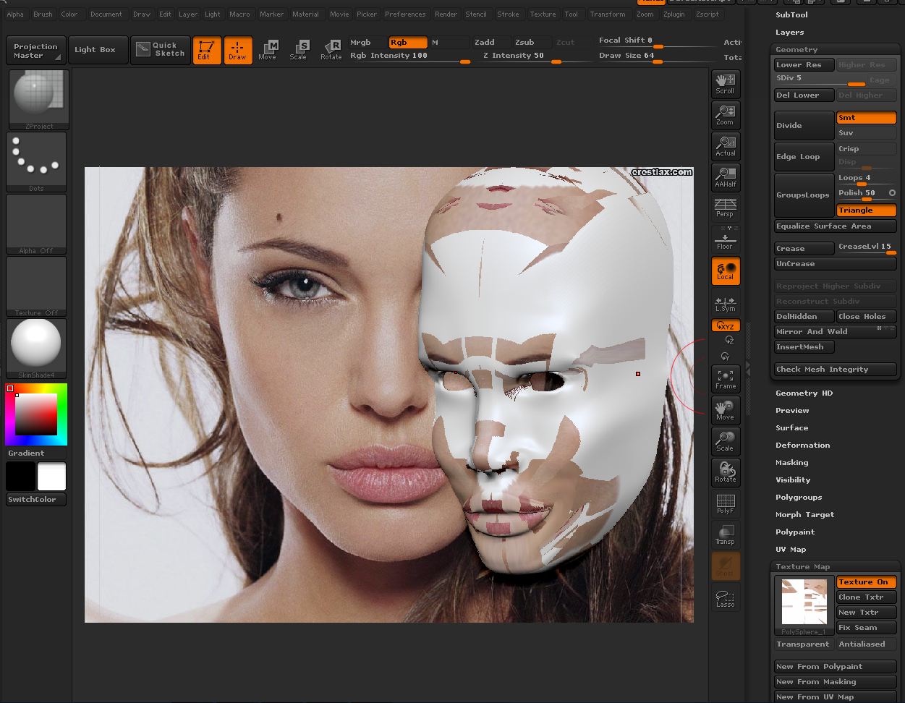Click the right shelf Move view icon

click(726, 410)
